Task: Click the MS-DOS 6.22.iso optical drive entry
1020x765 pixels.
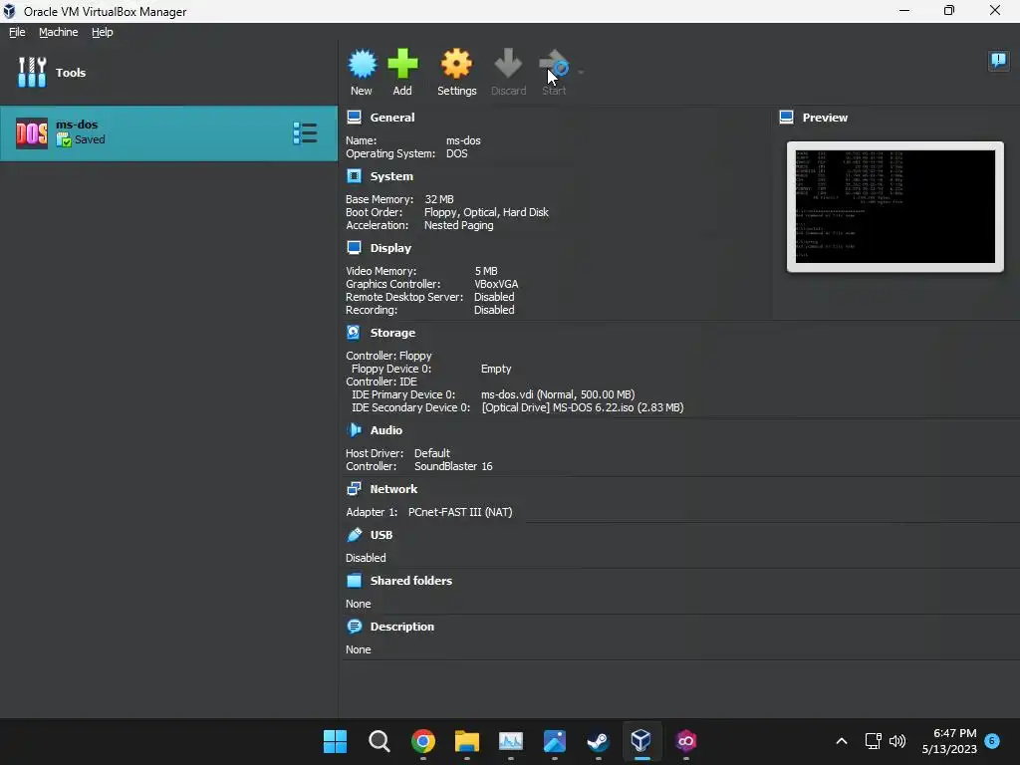Action: 582,407
